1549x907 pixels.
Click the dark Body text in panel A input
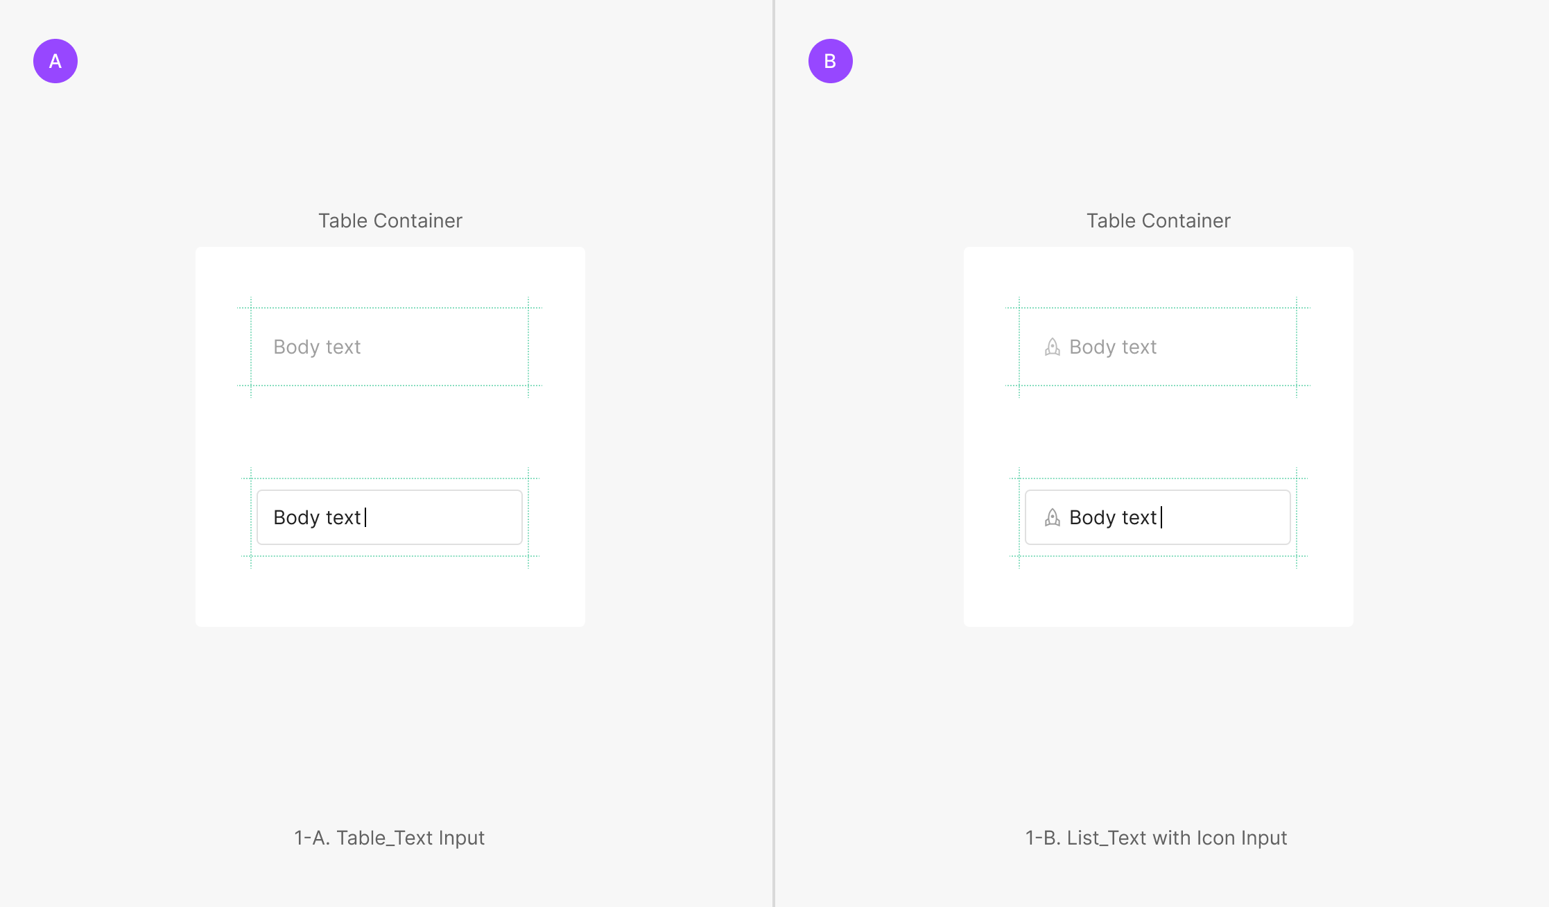pos(317,517)
